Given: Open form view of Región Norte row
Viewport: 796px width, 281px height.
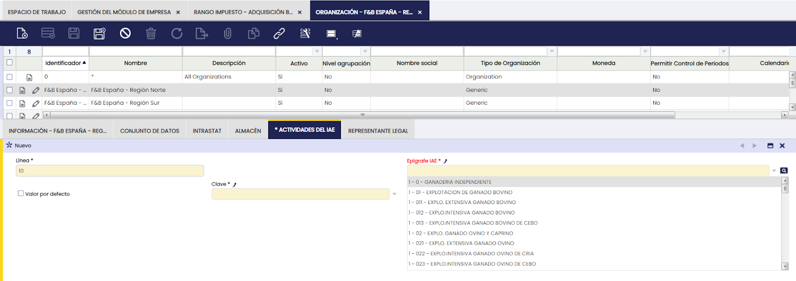Looking at the screenshot, I should click(x=22, y=90).
